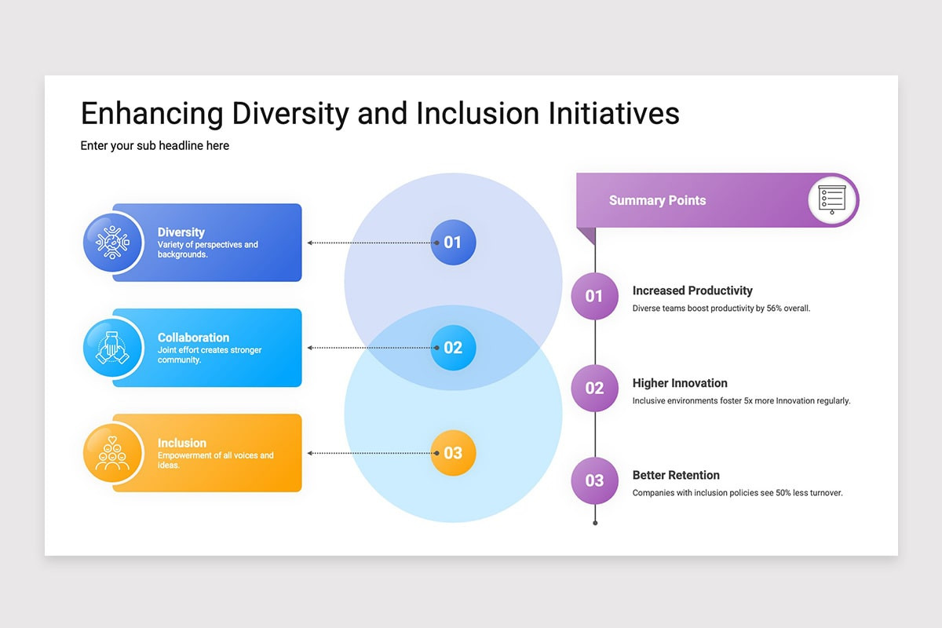Click the purple 02 timeline marker
This screenshot has width=942, height=628.
point(594,389)
